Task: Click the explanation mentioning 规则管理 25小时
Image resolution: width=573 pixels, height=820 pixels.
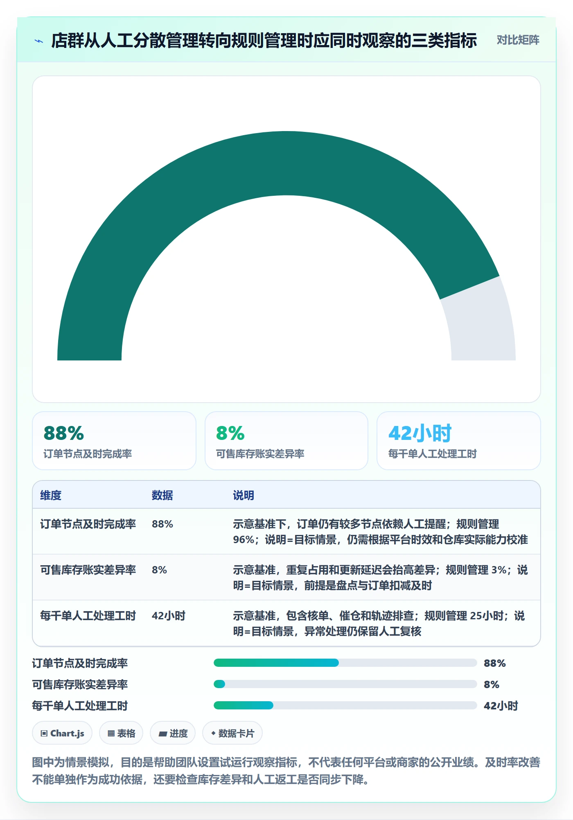Action: (379, 623)
